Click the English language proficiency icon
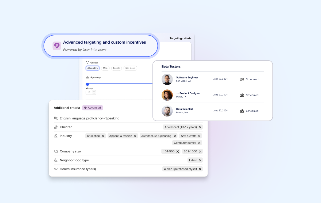Viewport: 321px width, 203px height. pos(56,118)
